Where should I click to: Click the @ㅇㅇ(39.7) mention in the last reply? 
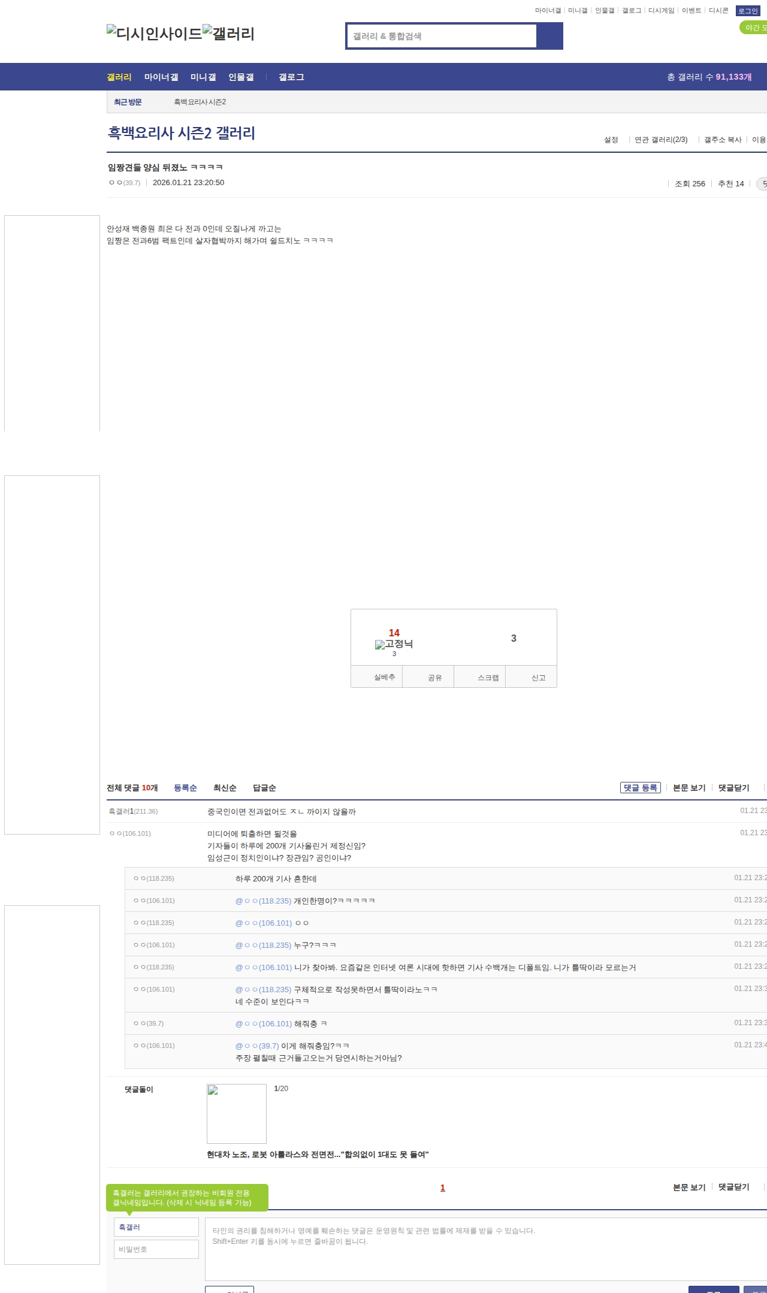point(257,1046)
